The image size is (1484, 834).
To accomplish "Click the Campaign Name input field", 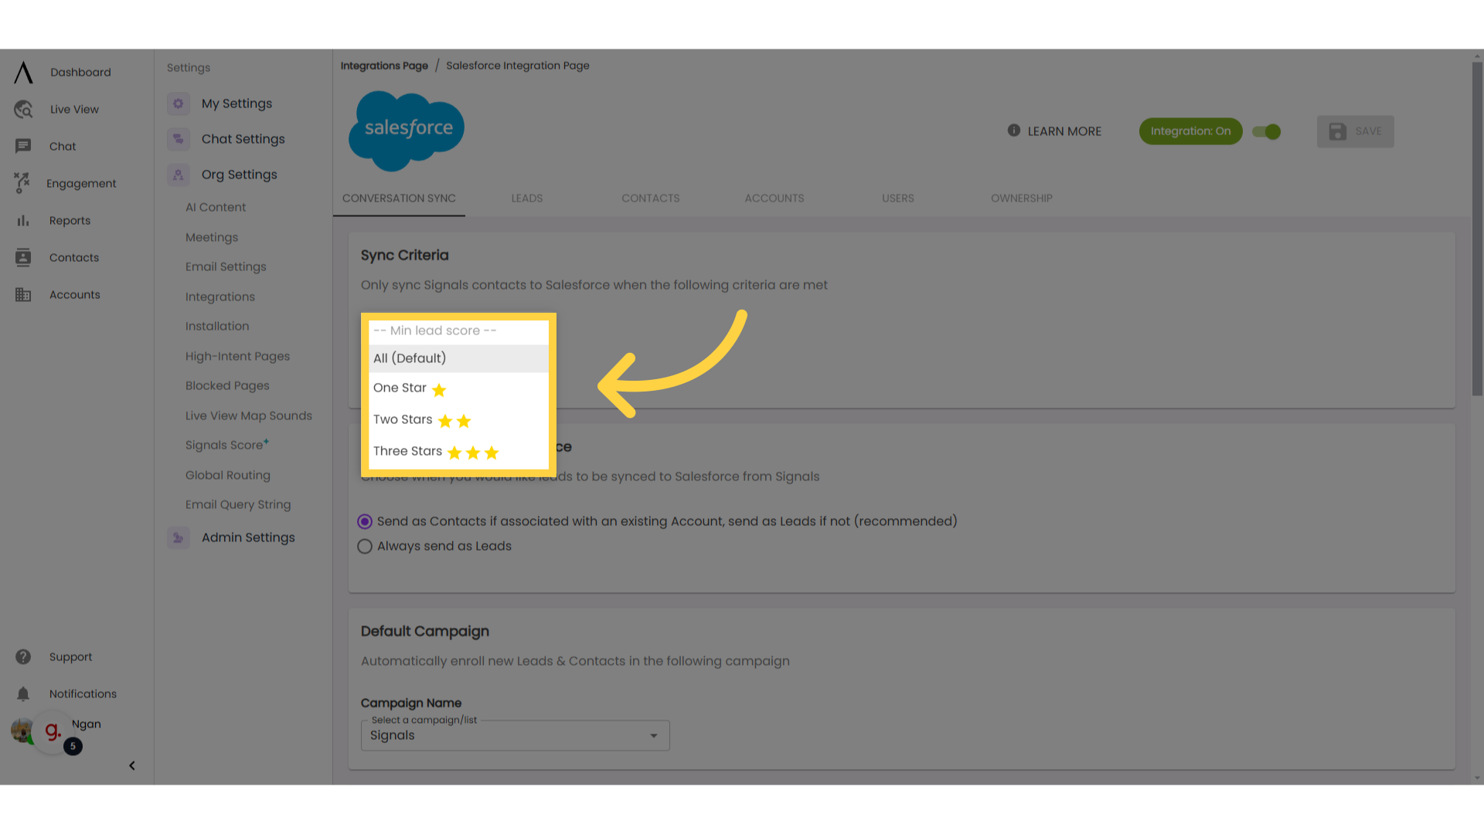I will [515, 735].
